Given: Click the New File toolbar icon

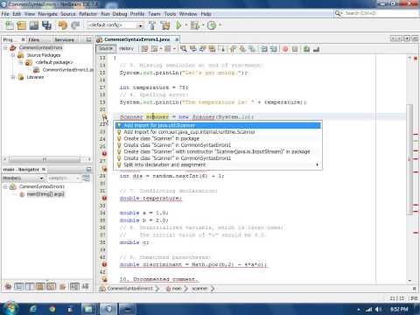Looking at the screenshot, I should coord(10,25).
